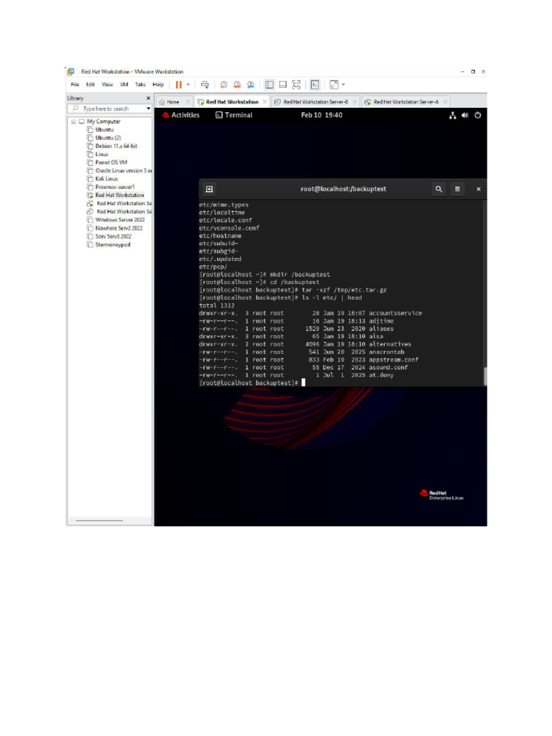The height and width of the screenshot is (736, 552).
Task: Open the stretch mode dropdown arrow
Action: coord(344,85)
